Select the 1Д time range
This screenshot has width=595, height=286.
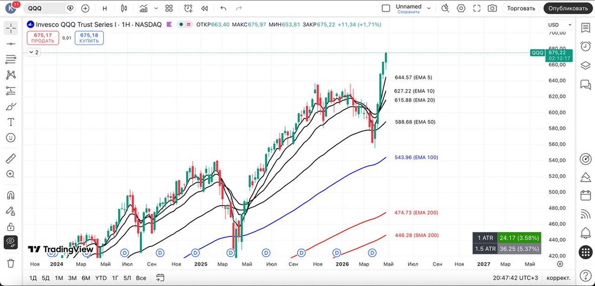[x=33, y=278]
